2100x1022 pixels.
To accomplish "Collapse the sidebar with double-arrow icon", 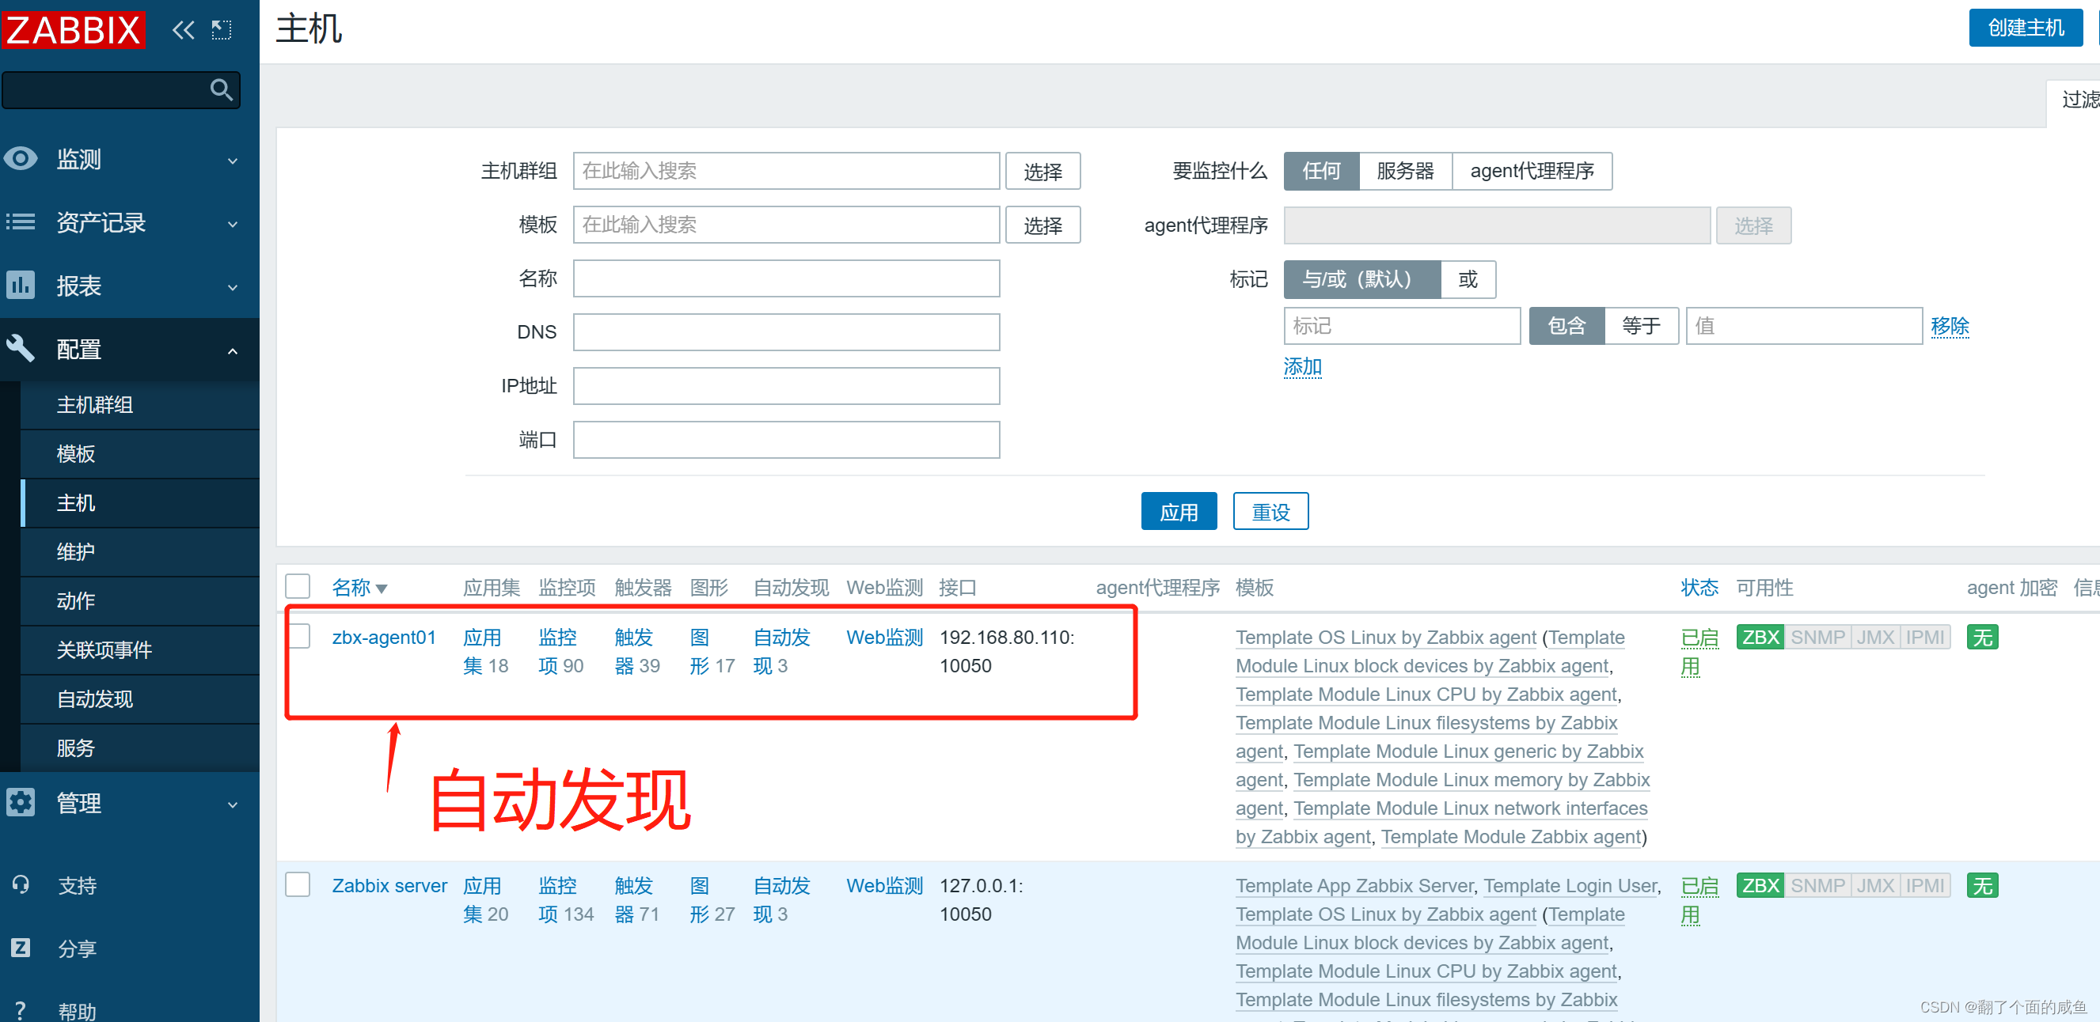I will (x=184, y=30).
